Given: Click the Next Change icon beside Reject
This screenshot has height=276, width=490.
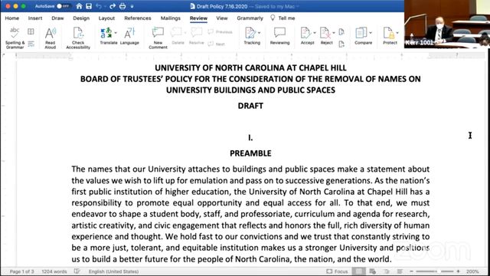Looking at the screenshot, I should tap(341, 44).
